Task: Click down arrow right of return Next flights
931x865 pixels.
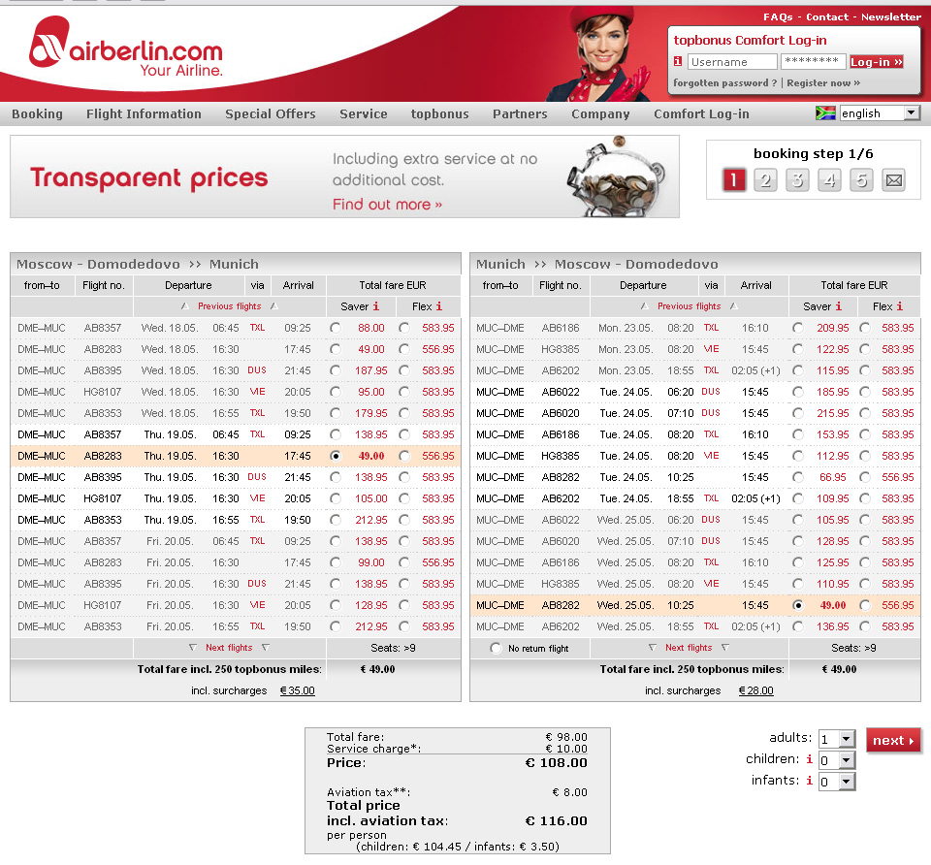Action: click(725, 647)
